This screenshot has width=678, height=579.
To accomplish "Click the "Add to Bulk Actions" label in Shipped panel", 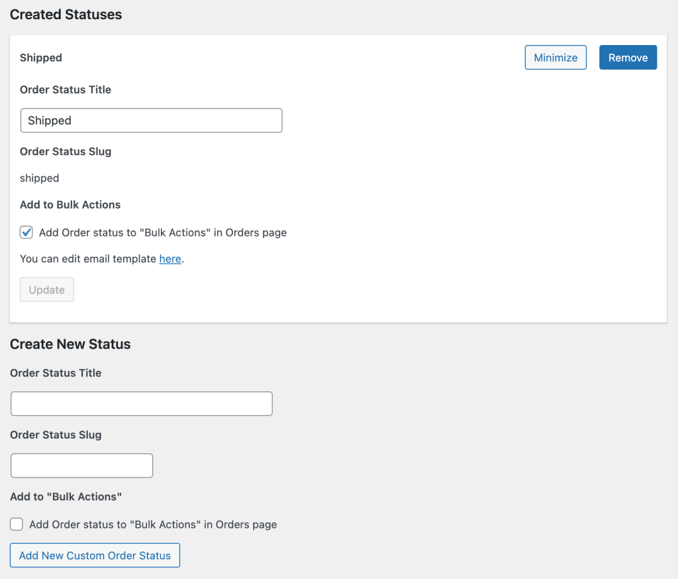I will pyautogui.click(x=70, y=205).
